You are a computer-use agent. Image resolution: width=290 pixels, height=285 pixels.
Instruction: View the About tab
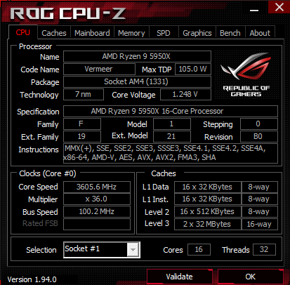click(x=260, y=33)
